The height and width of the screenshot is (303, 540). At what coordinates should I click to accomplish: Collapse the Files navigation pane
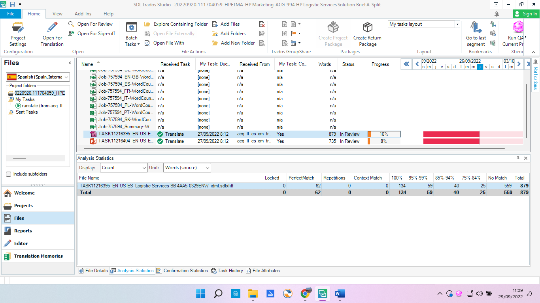[x=70, y=63]
